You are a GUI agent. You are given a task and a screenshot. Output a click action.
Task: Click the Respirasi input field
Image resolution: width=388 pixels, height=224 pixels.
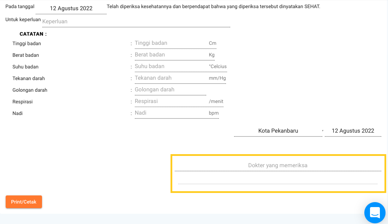171,101
